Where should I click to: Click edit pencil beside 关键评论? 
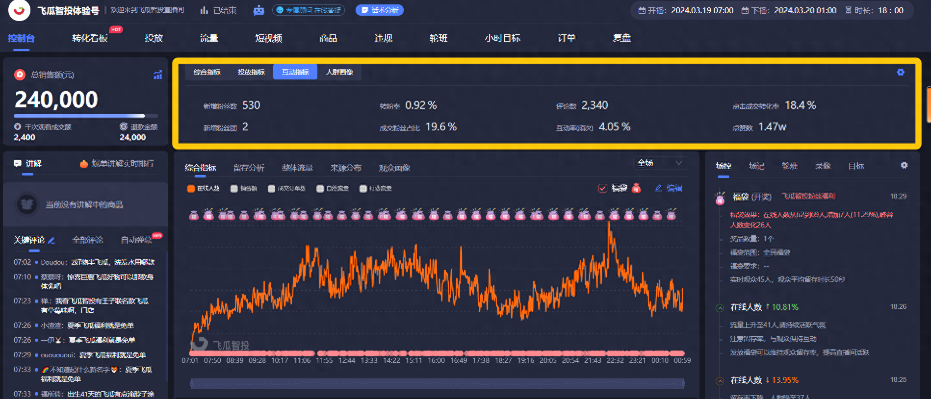tap(52, 240)
